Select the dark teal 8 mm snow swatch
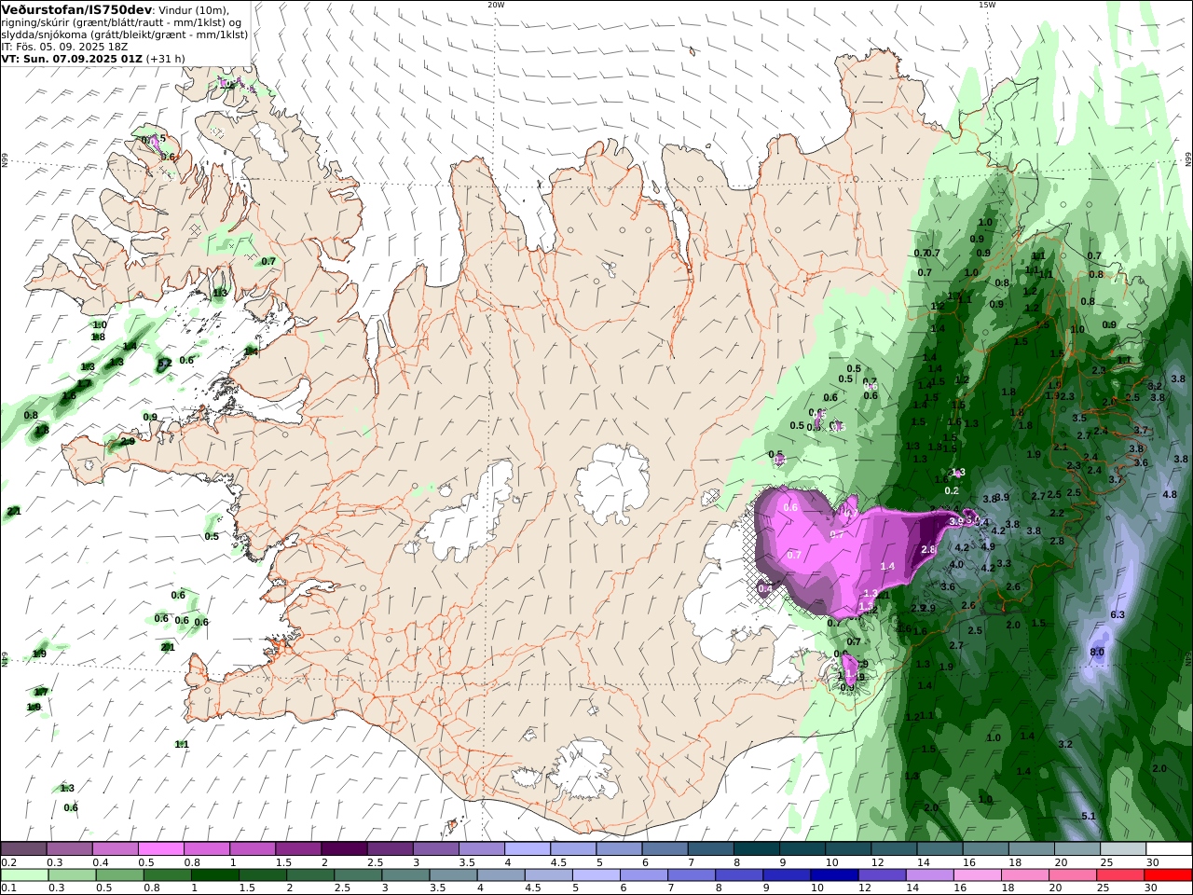 pyautogui.click(x=755, y=849)
